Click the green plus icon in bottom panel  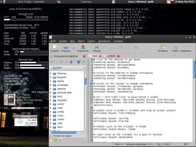(x=56, y=140)
